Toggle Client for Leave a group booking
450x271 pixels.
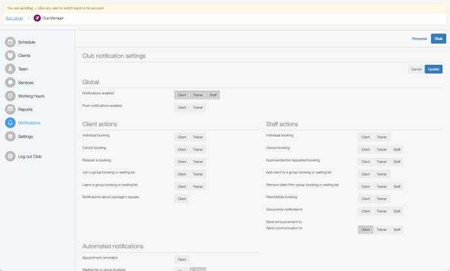coord(182,187)
